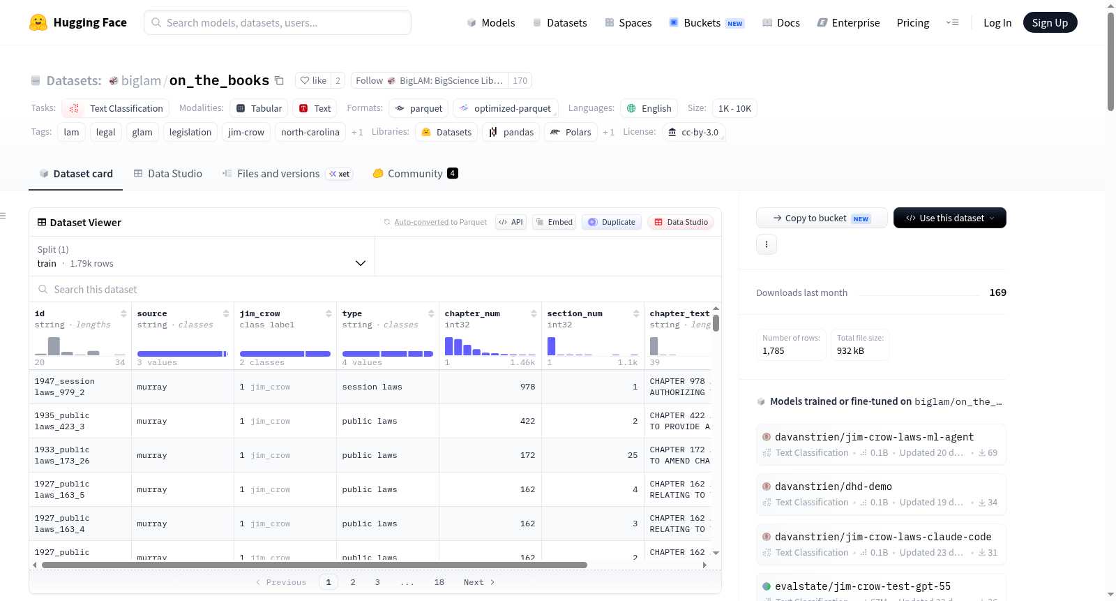The width and height of the screenshot is (1116, 601).
Task: Open the cc-by-3.0 license tag
Action: (x=693, y=132)
